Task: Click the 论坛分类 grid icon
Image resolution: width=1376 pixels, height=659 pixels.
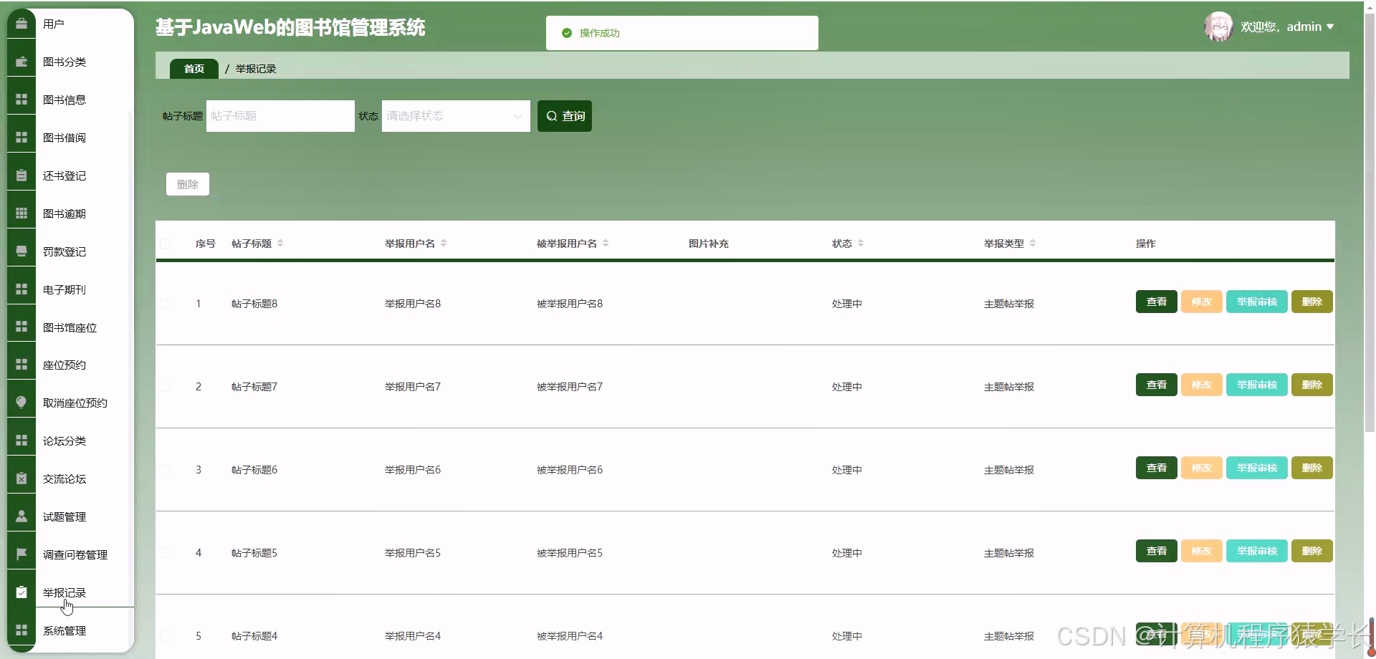Action: point(21,441)
